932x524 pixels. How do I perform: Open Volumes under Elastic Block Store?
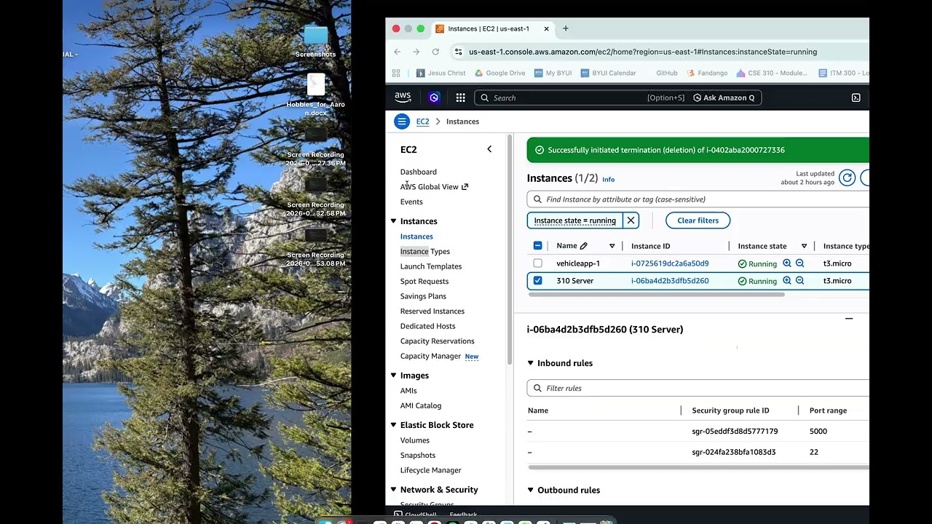point(414,440)
